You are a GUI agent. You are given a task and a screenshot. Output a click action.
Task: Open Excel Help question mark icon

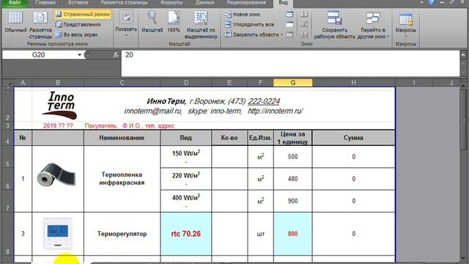tap(431, 3)
